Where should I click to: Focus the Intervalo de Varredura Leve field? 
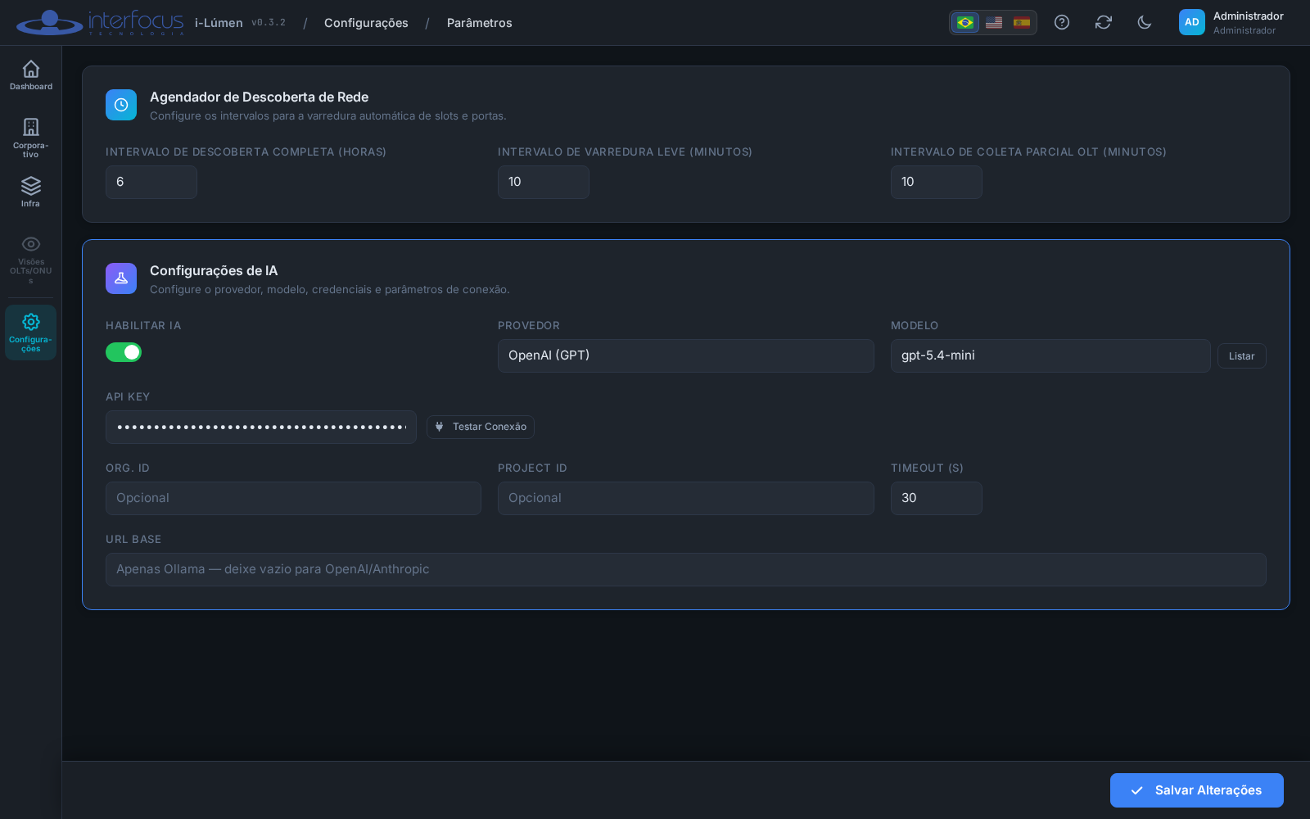(544, 182)
